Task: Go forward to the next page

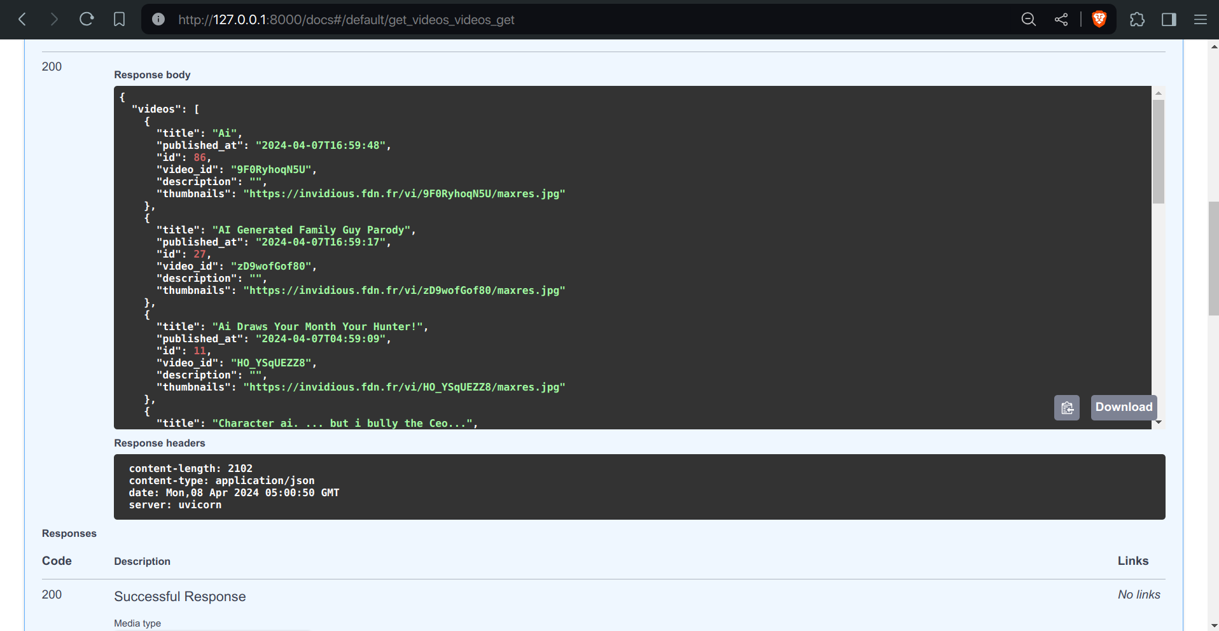Action: point(54,20)
